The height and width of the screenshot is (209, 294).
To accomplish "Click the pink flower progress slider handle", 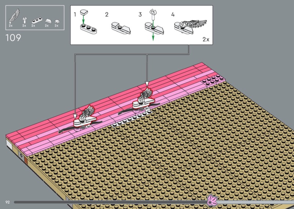I will (212, 201).
